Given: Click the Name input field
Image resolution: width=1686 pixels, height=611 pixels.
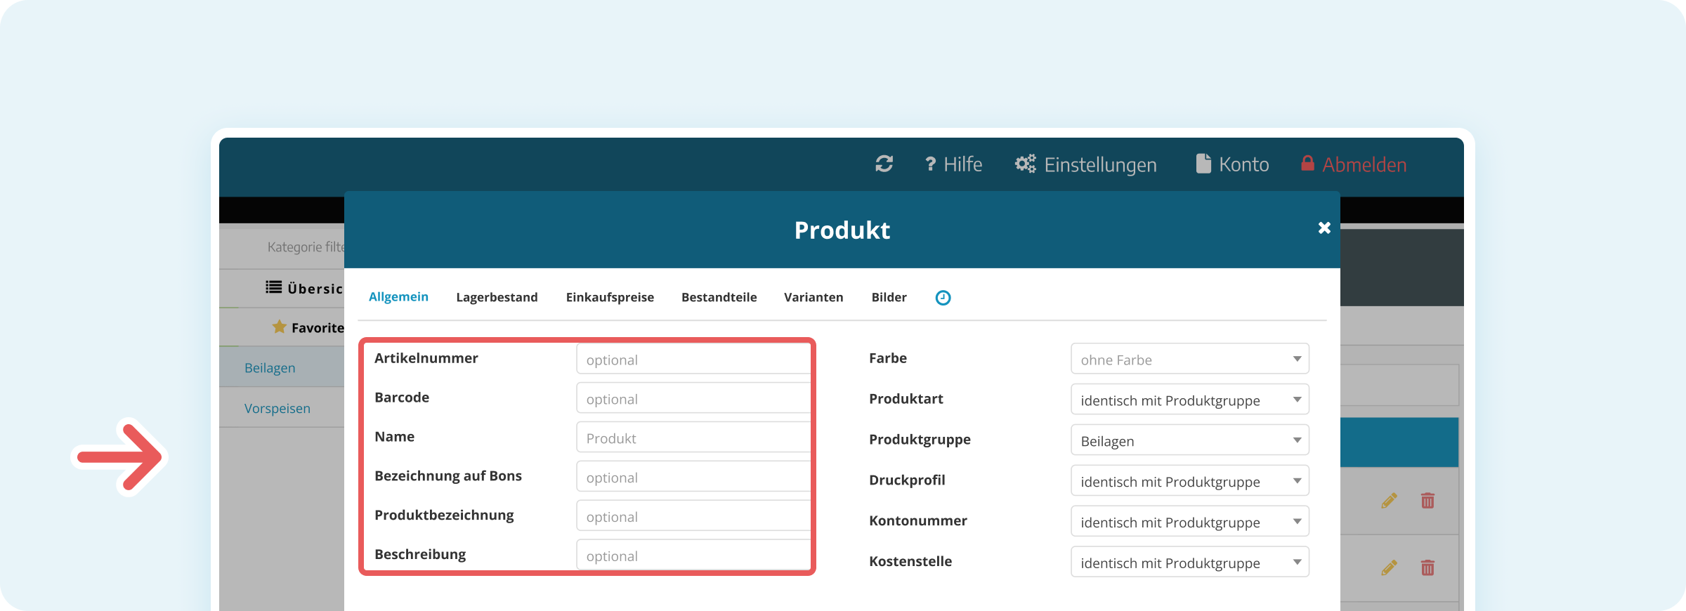Looking at the screenshot, I should 693,438.
